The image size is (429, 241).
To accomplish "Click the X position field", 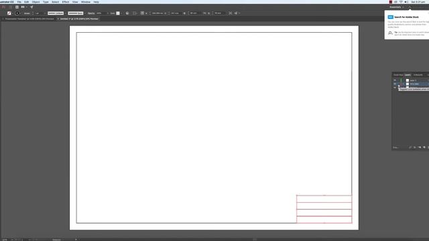I will (158, 13).
